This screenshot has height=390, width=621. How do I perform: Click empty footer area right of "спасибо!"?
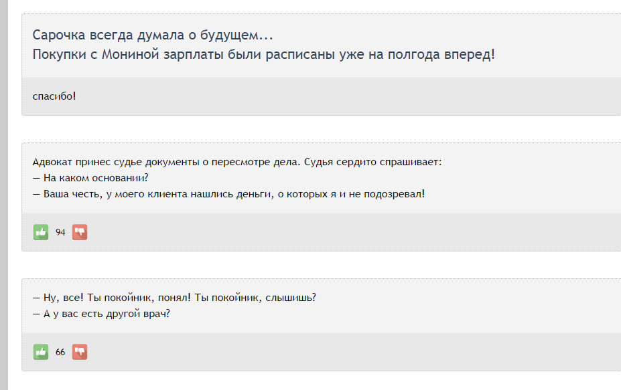tap(335, 96)
